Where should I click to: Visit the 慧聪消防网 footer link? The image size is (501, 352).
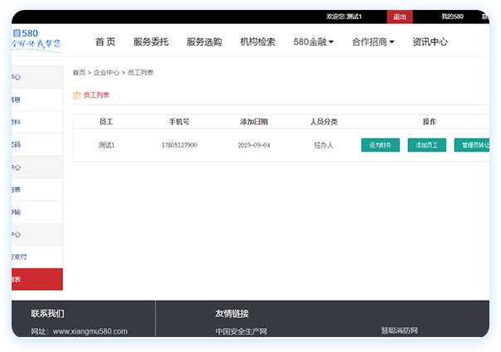click(399, 331)
